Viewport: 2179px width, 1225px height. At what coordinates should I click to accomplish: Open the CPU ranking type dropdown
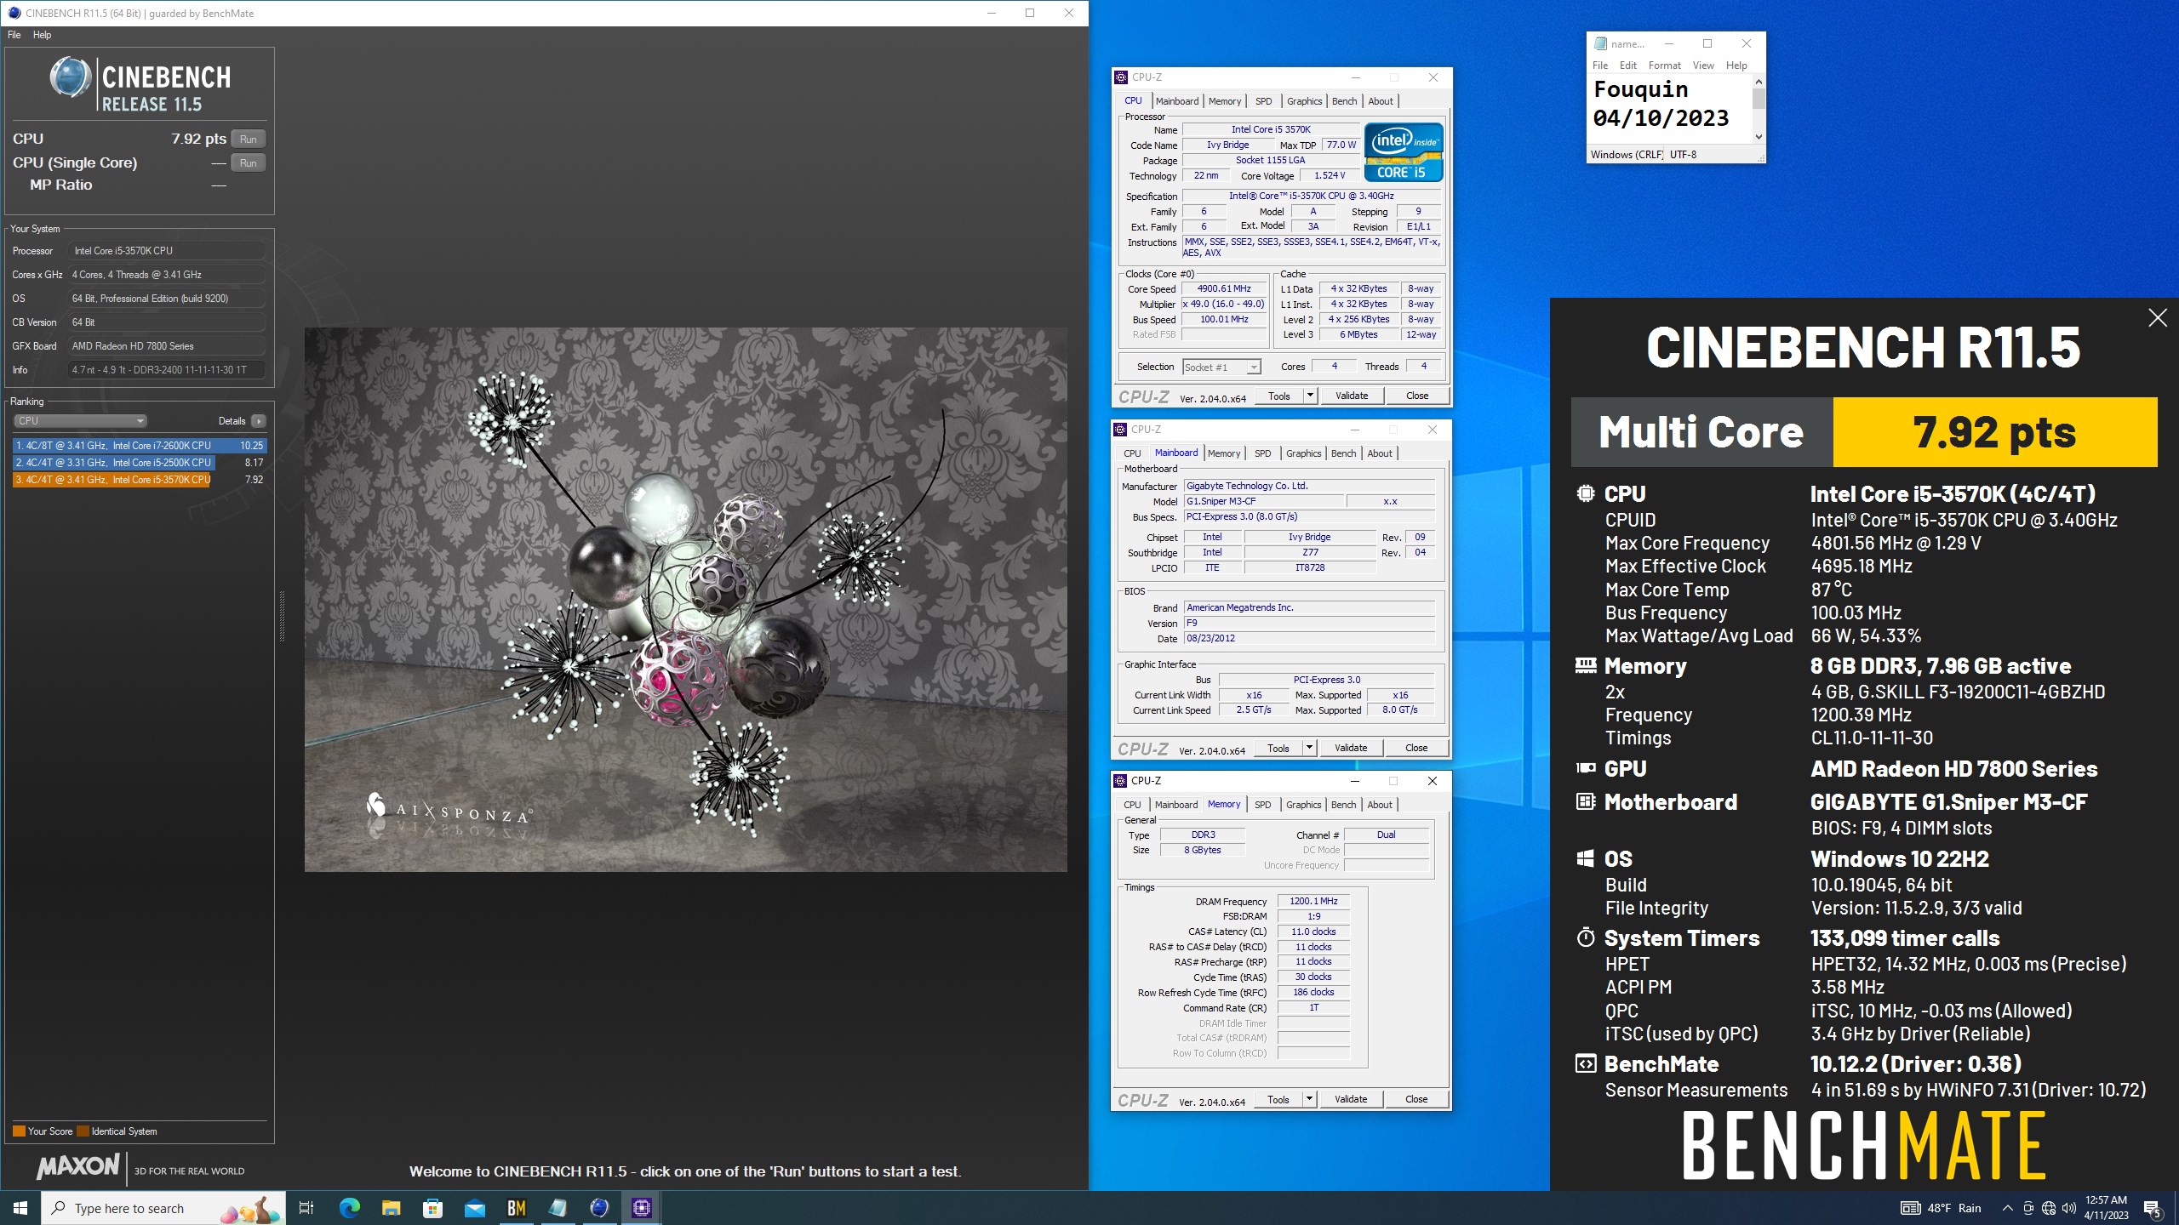pyautogui.click(x=81, y=421)
